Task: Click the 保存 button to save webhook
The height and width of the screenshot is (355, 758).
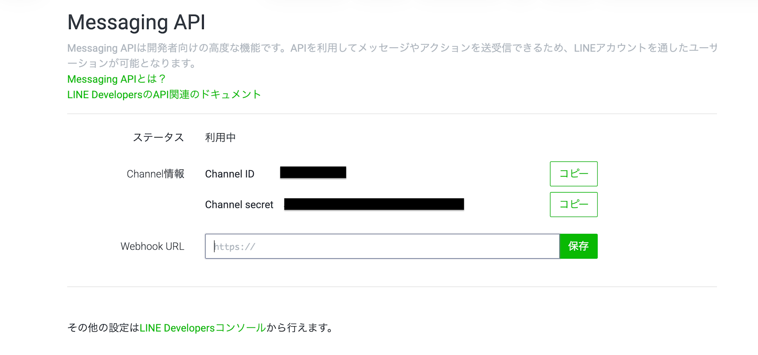Action: [x=579, y=246]
